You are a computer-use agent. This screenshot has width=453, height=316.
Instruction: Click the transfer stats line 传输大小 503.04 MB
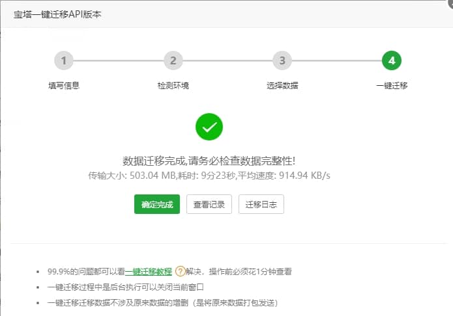point(209,176)
